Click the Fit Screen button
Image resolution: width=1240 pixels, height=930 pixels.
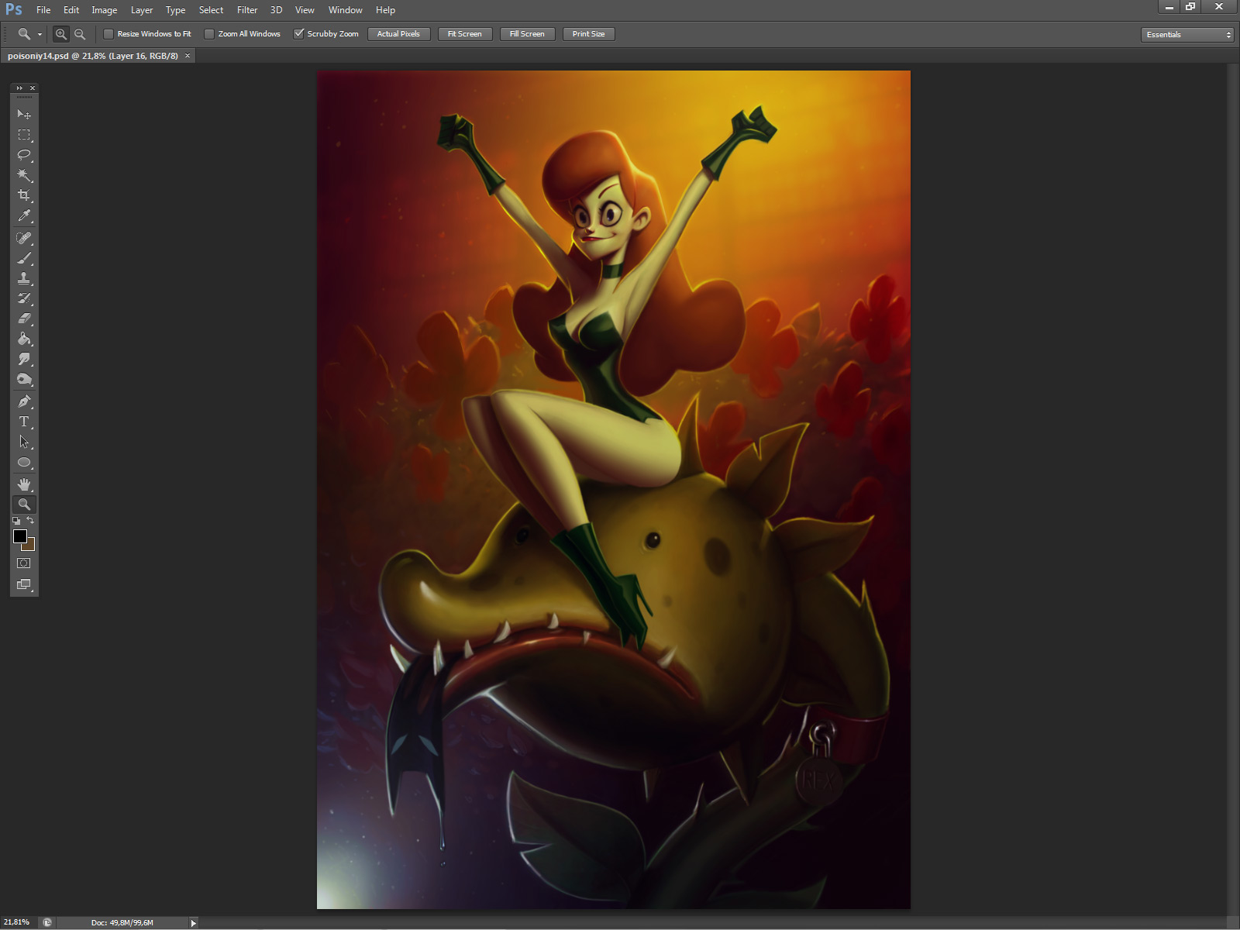465,34
